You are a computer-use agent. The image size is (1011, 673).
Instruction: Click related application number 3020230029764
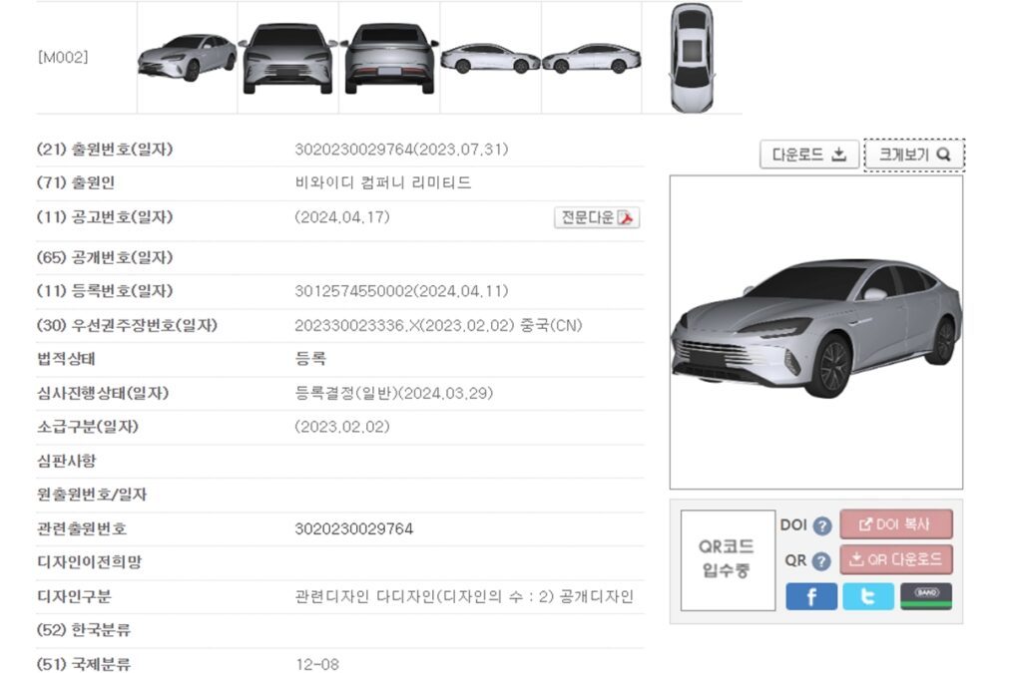[354, 528]
